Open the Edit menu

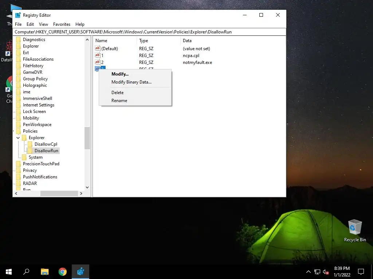coord(30,24)
